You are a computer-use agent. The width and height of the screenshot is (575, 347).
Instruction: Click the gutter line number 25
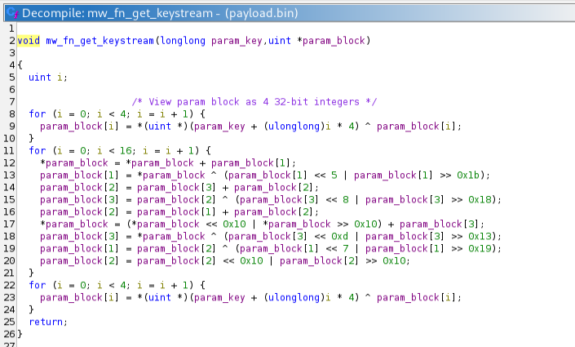(x=9, y=322)
